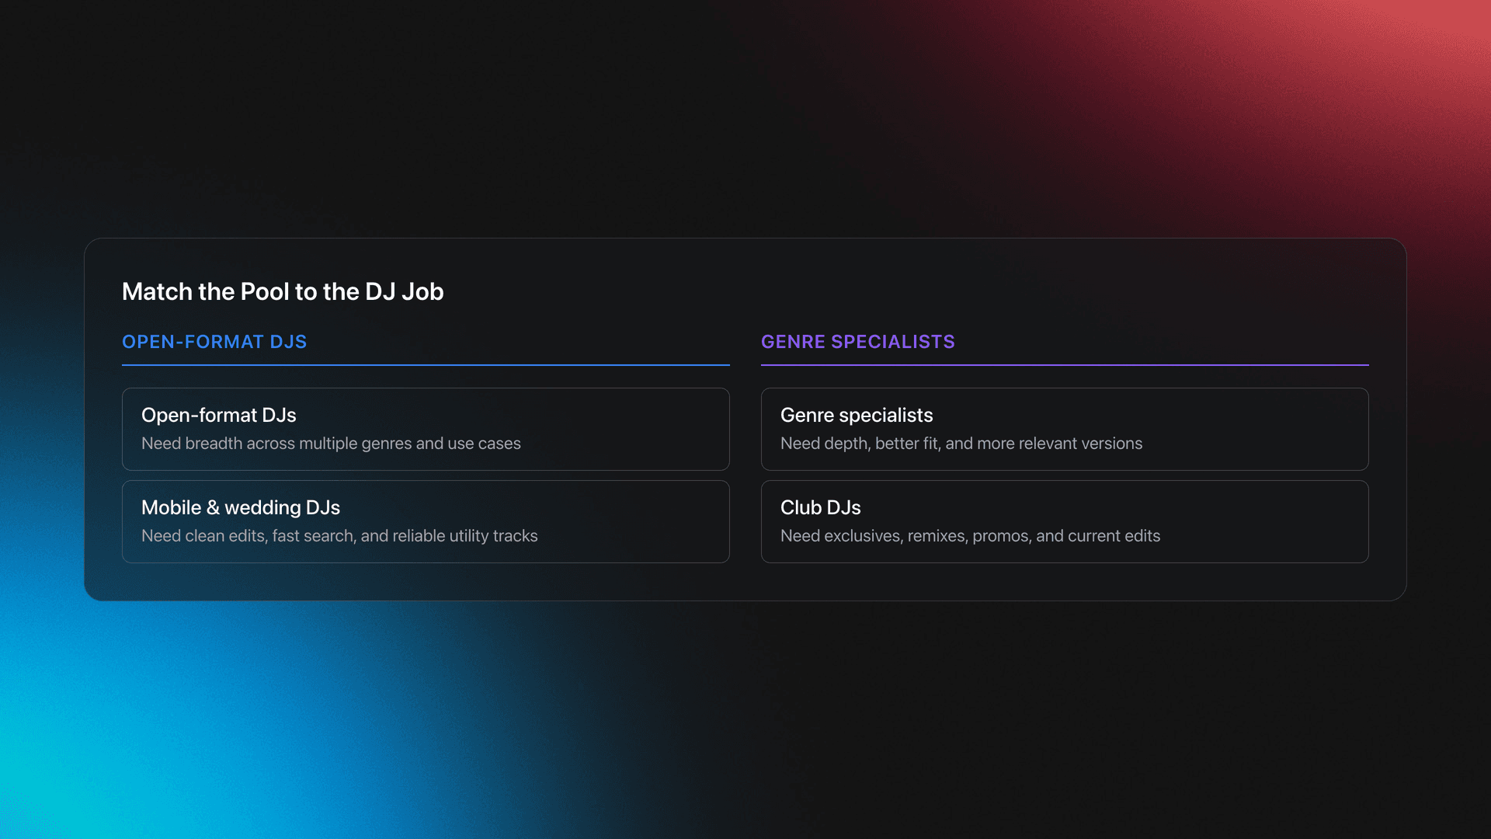Click the Mobile & wedding DJs card heading
This screenshot has width=1491, height=839.
click(241, 507)
